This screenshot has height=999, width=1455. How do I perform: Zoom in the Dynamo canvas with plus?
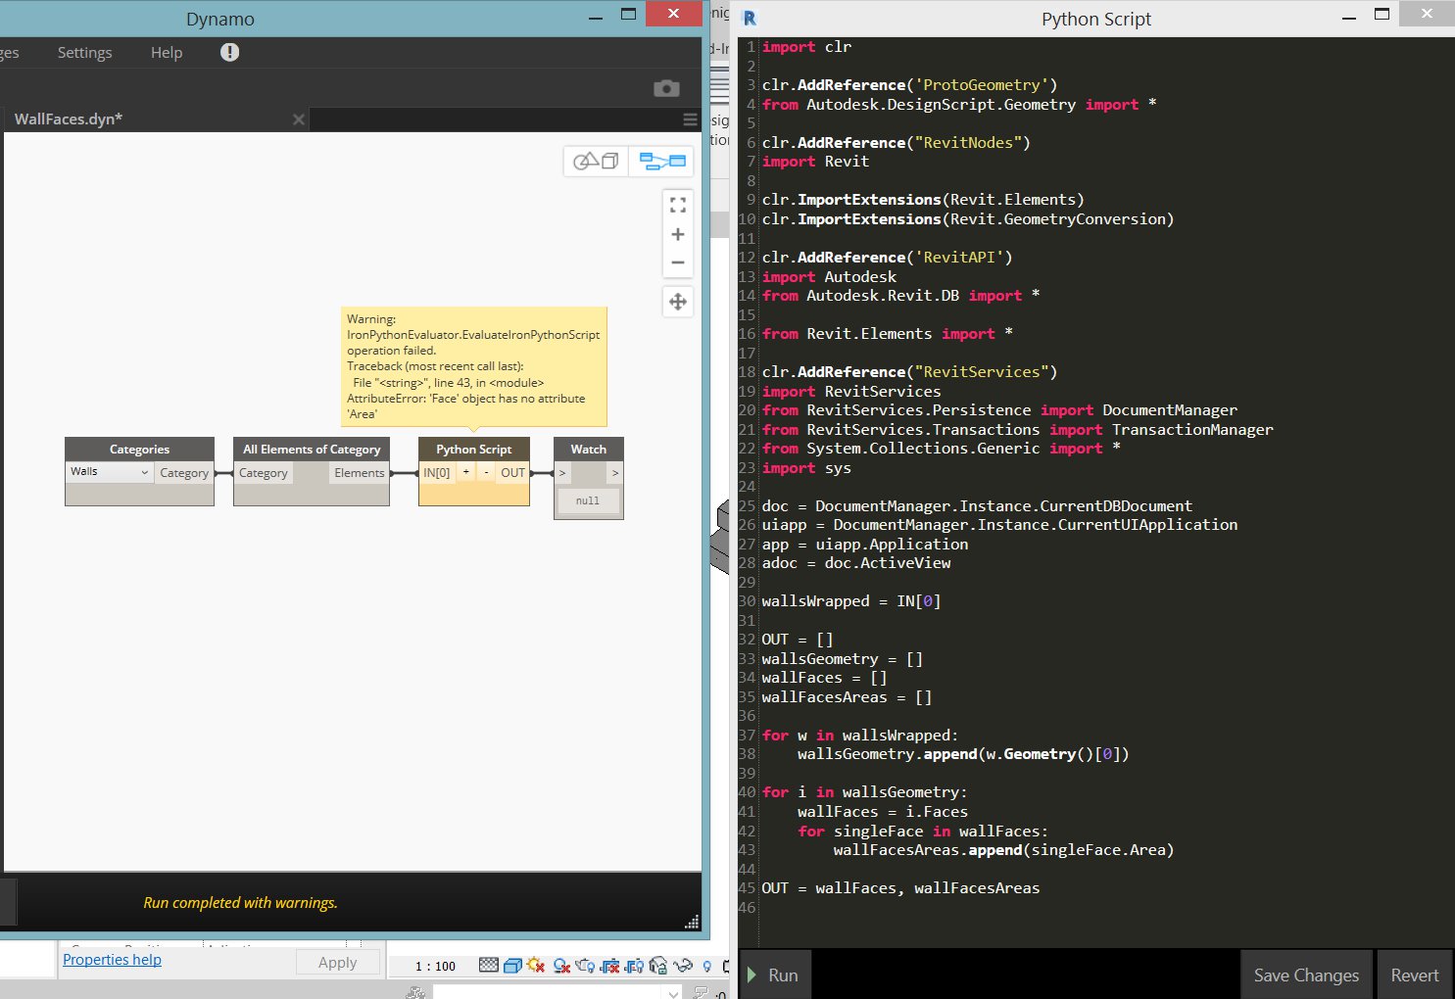[677, 234]
